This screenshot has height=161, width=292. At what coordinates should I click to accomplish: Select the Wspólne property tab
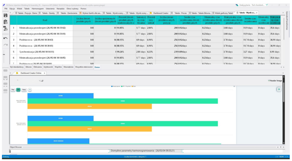pyautogui.click(x=58, y=67)
